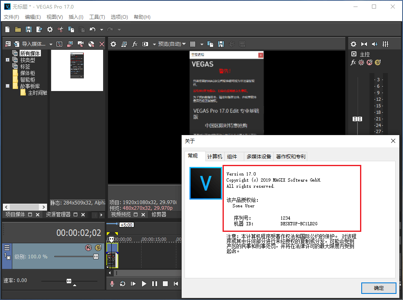Adjust the 速率 rate slider handle
Screen dimensions: 403x300
69,281
